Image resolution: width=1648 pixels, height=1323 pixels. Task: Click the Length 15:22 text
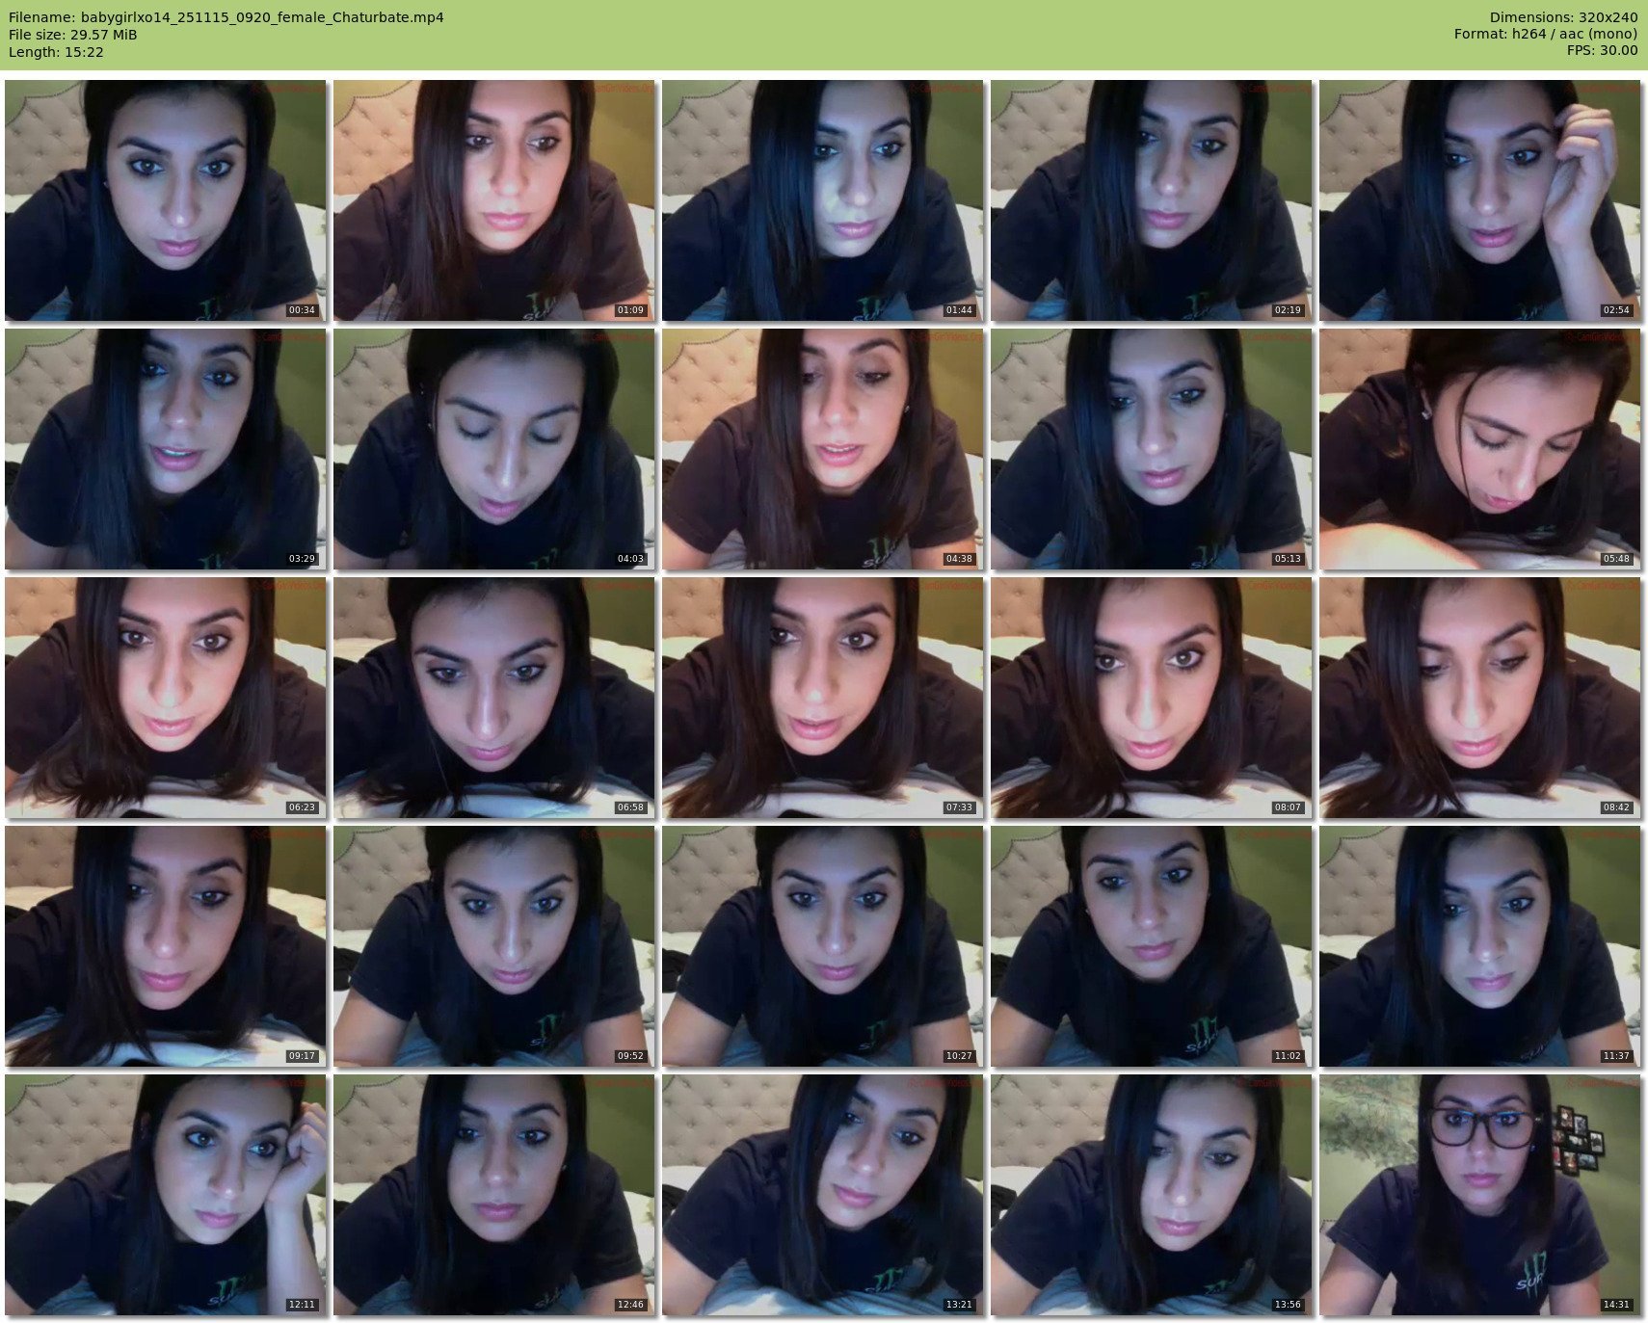[x=56, y=52]
